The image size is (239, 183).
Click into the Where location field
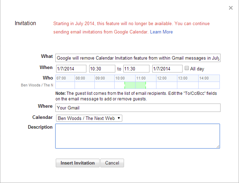click(x=138, y=108)
